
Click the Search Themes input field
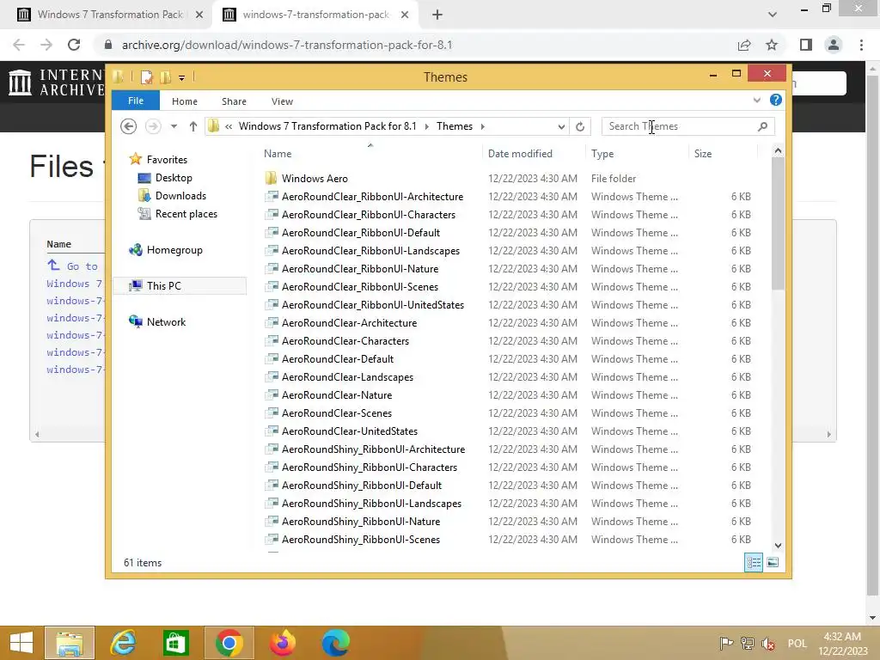[681, 126]
